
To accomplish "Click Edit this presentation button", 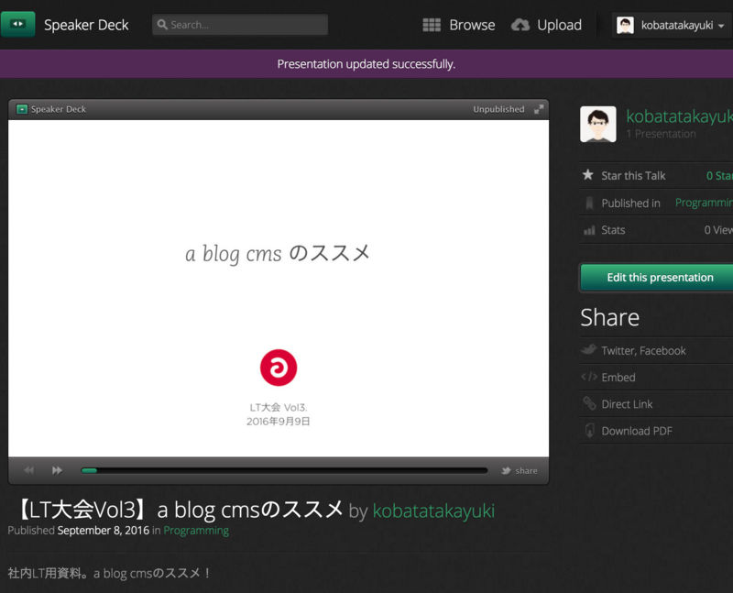I will point(657,278).
